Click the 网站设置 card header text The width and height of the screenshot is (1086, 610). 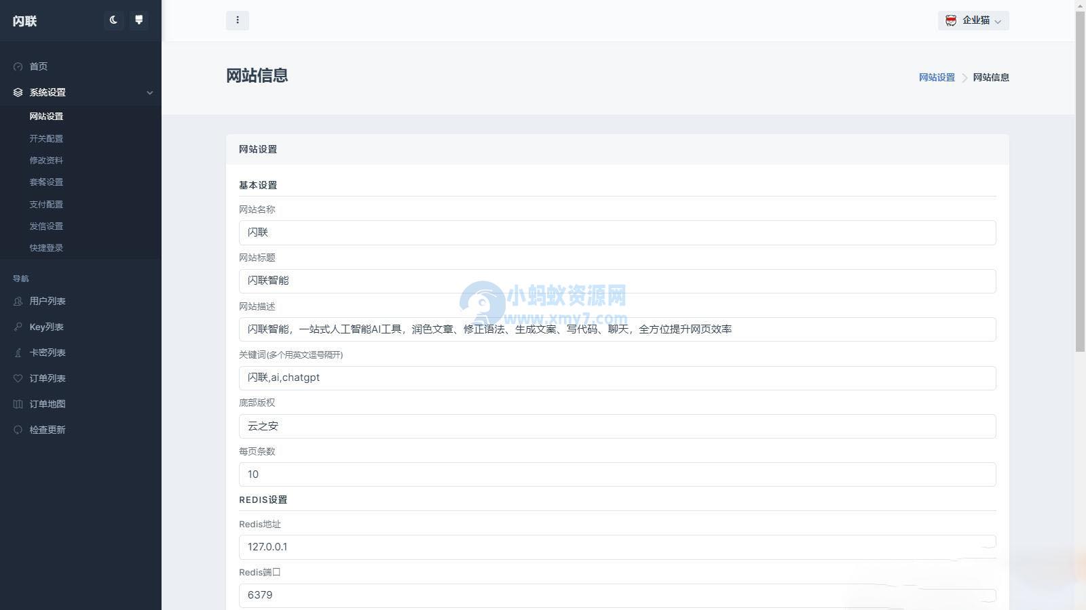(258, 149)
